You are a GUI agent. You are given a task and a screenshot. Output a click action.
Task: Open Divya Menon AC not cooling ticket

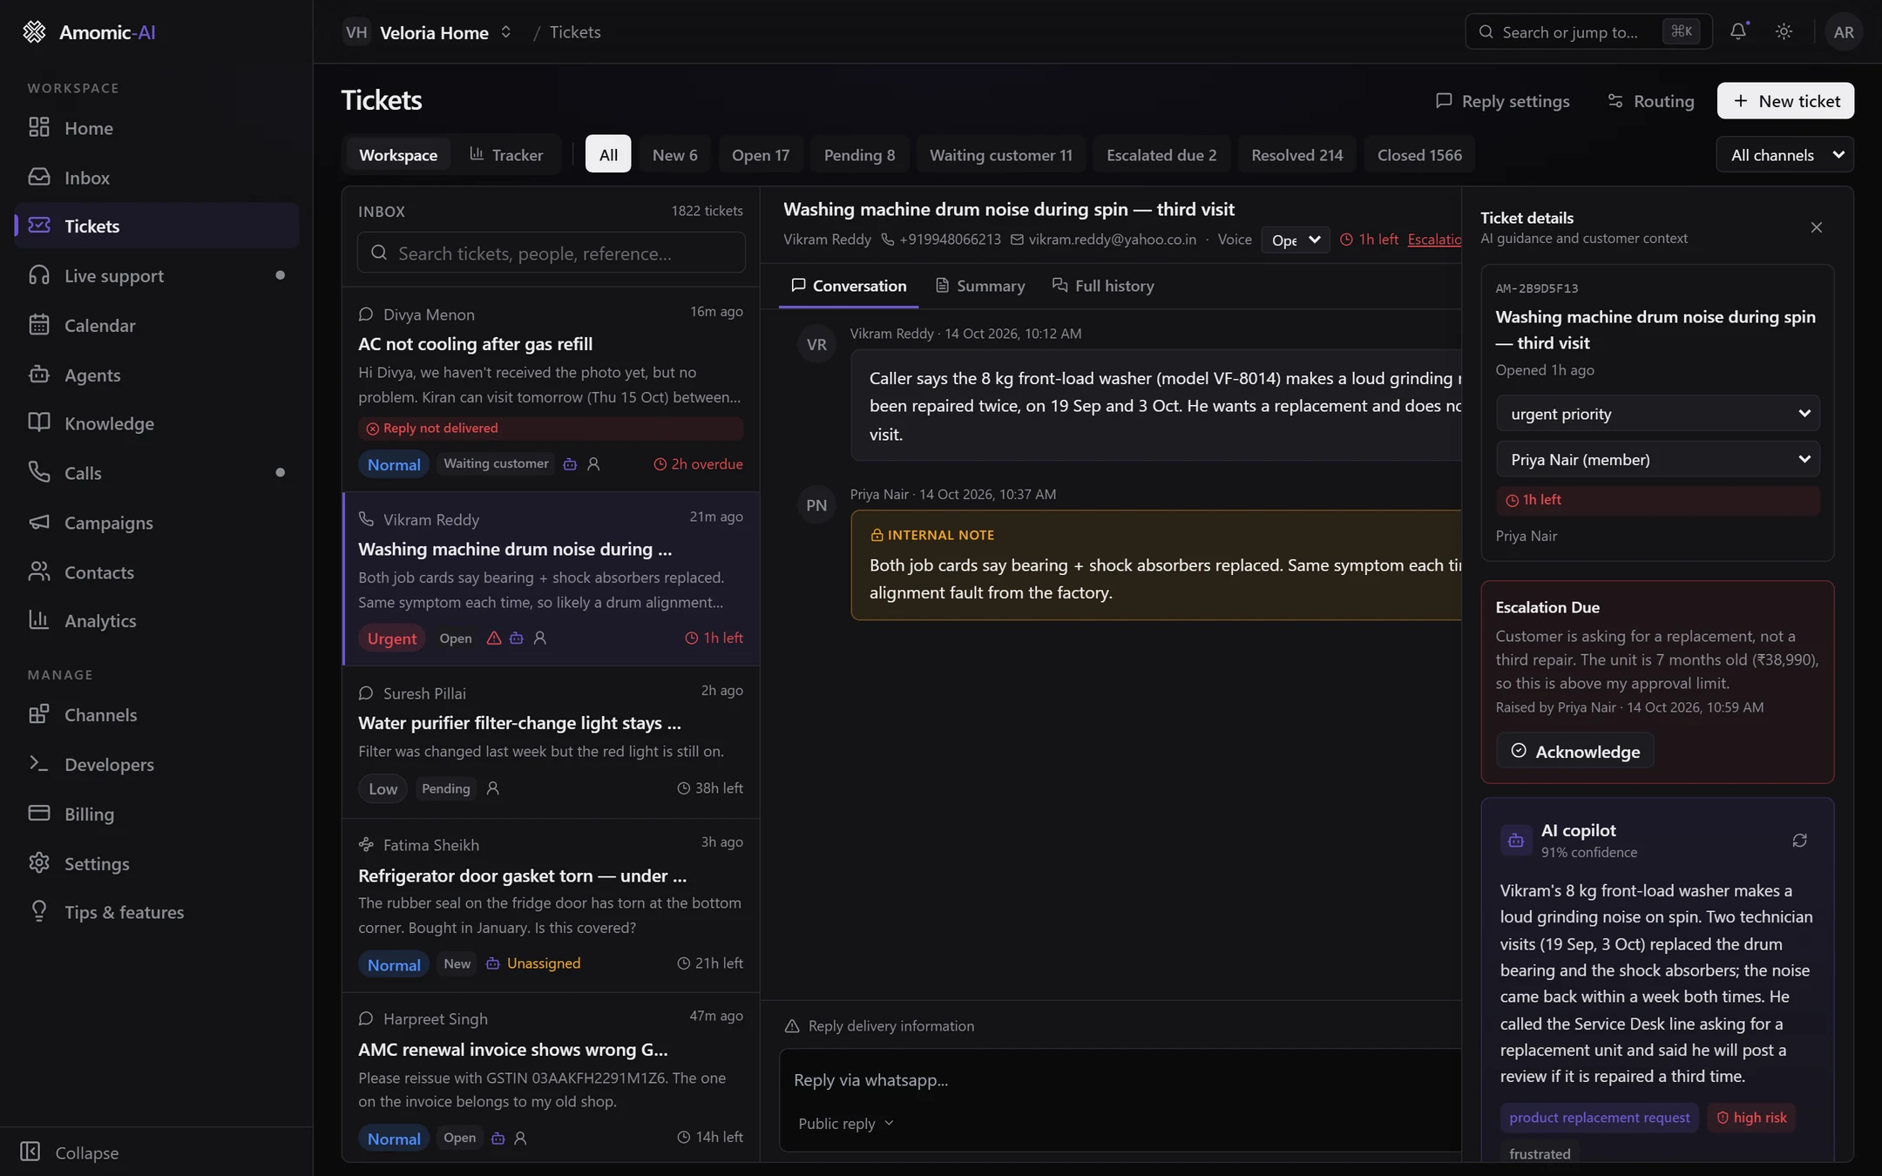(x=551, y=389)
